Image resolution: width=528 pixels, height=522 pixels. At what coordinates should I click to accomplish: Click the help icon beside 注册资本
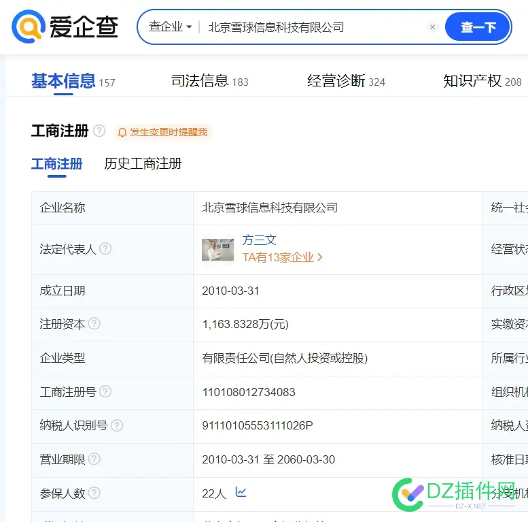[x=94, y=324]
